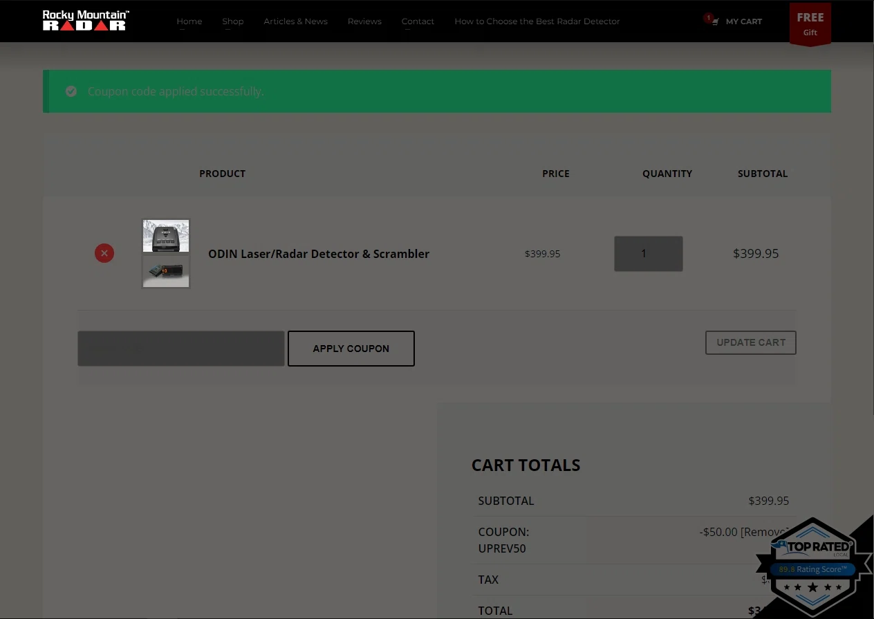Click the Top Rated Local badge
This screenshot has width=874, height=619.
coord(812,567)
